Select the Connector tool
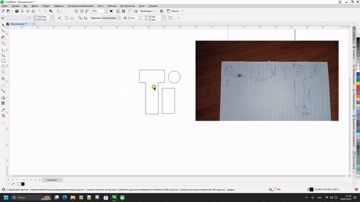The image size is (360, 202). (x=3, y=91)
